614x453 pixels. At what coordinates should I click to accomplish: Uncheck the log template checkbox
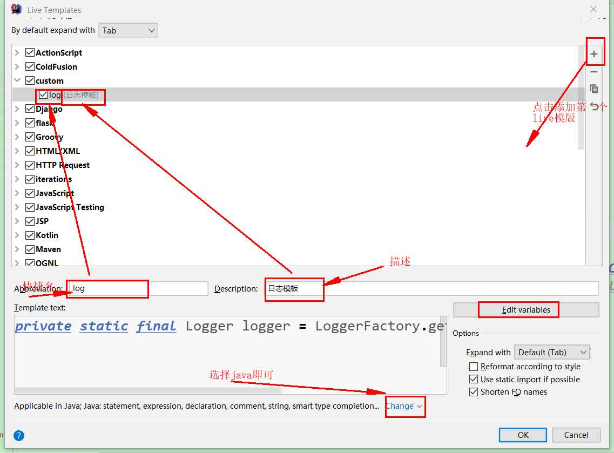coord(43,95)
